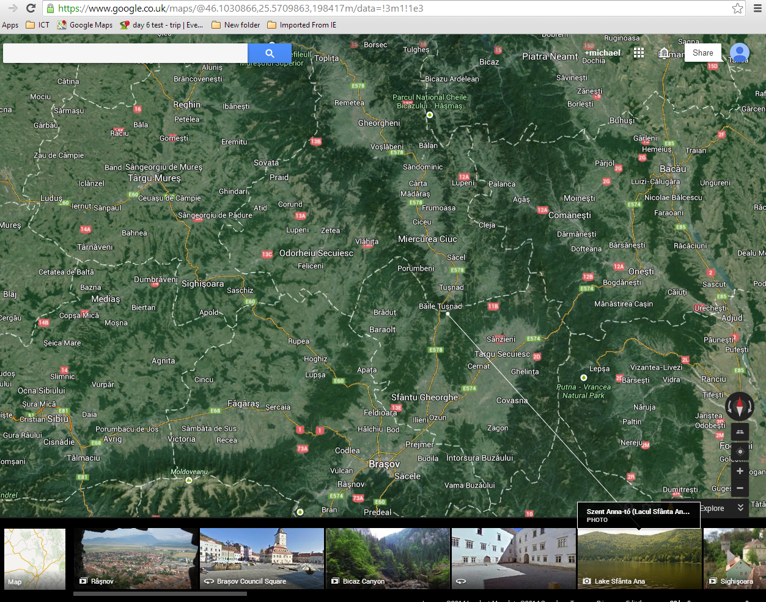Open the +michael Google profile link
766x602 pixels.
click(602, 53)
